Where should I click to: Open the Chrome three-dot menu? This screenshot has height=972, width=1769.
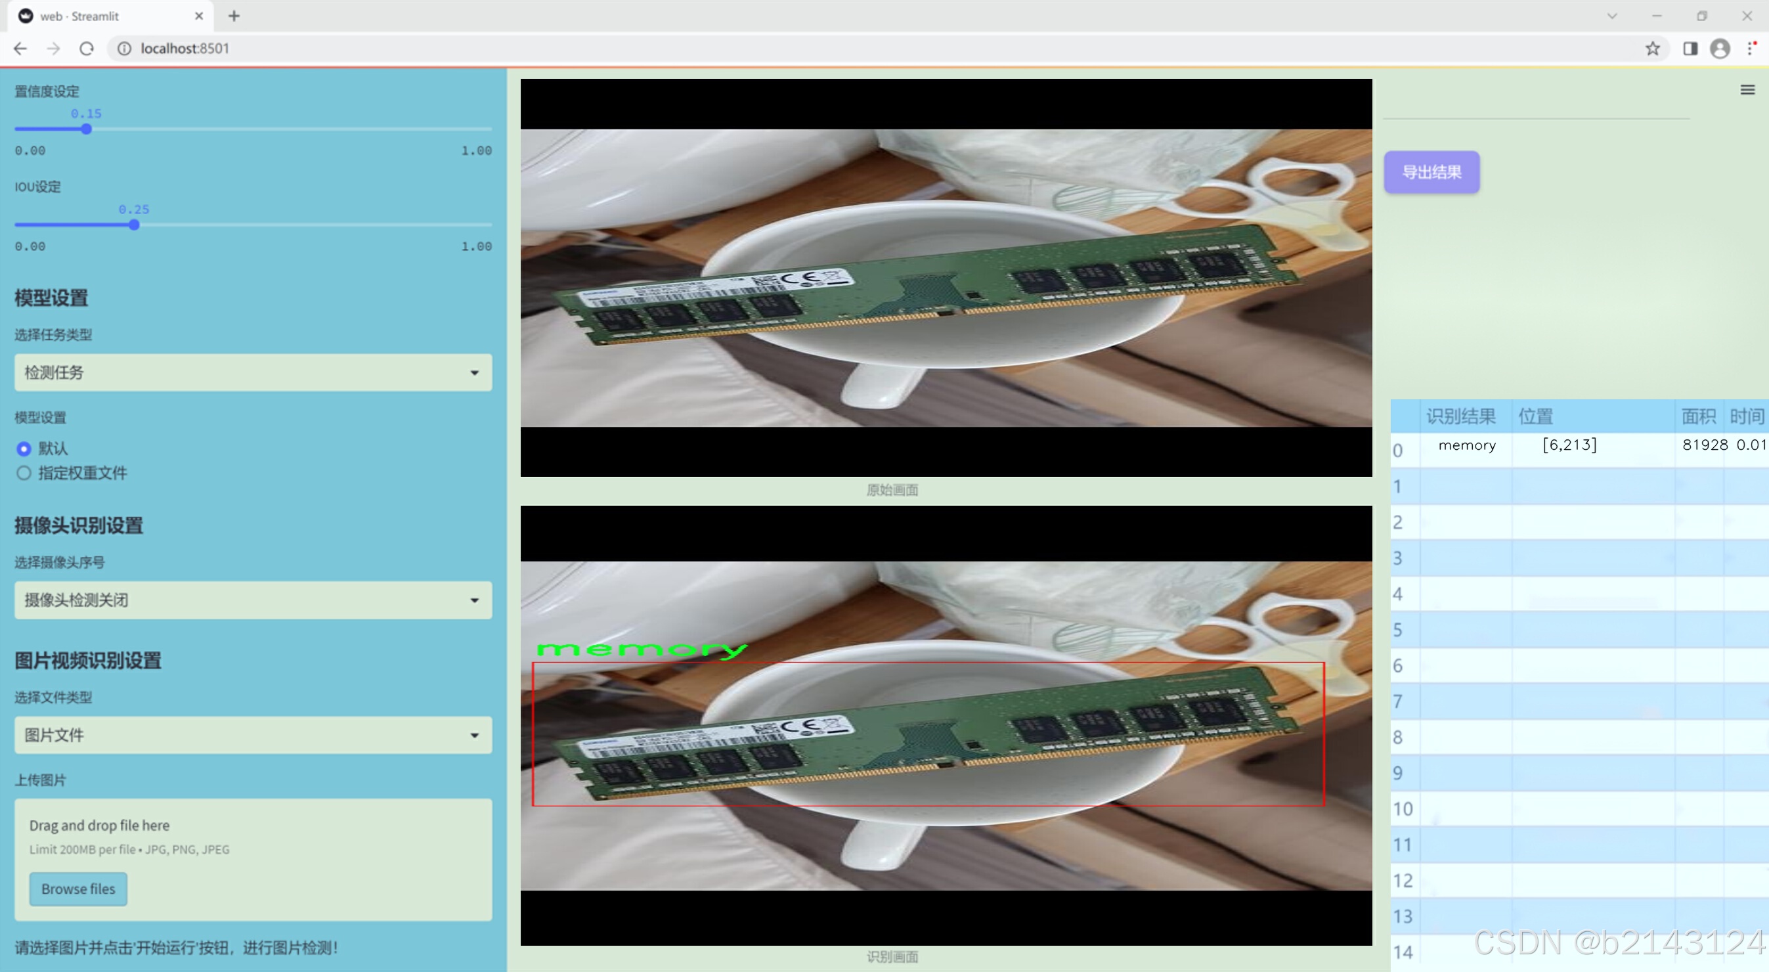click(1751, 49)
